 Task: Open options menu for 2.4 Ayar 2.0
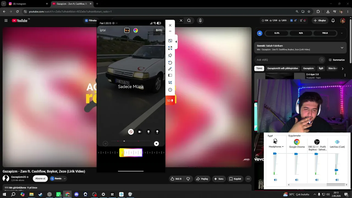345,75
